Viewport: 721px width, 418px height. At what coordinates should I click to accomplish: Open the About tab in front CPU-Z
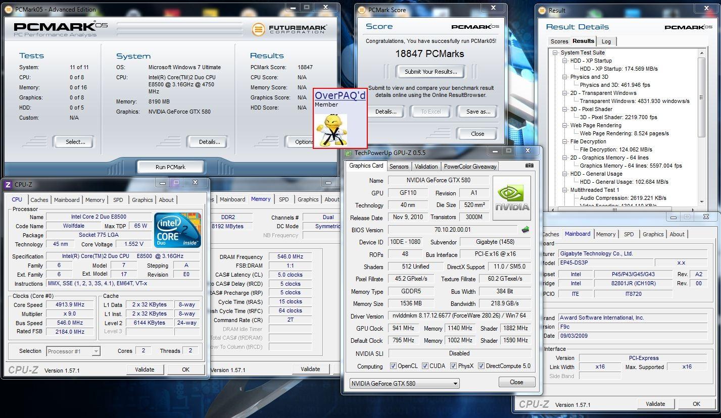click(166, 200)
